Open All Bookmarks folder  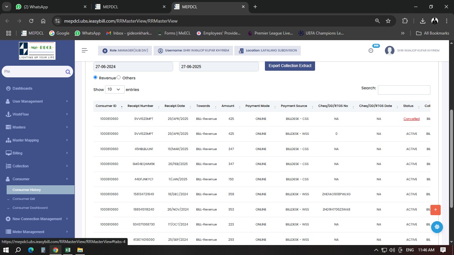click(433, 33)
